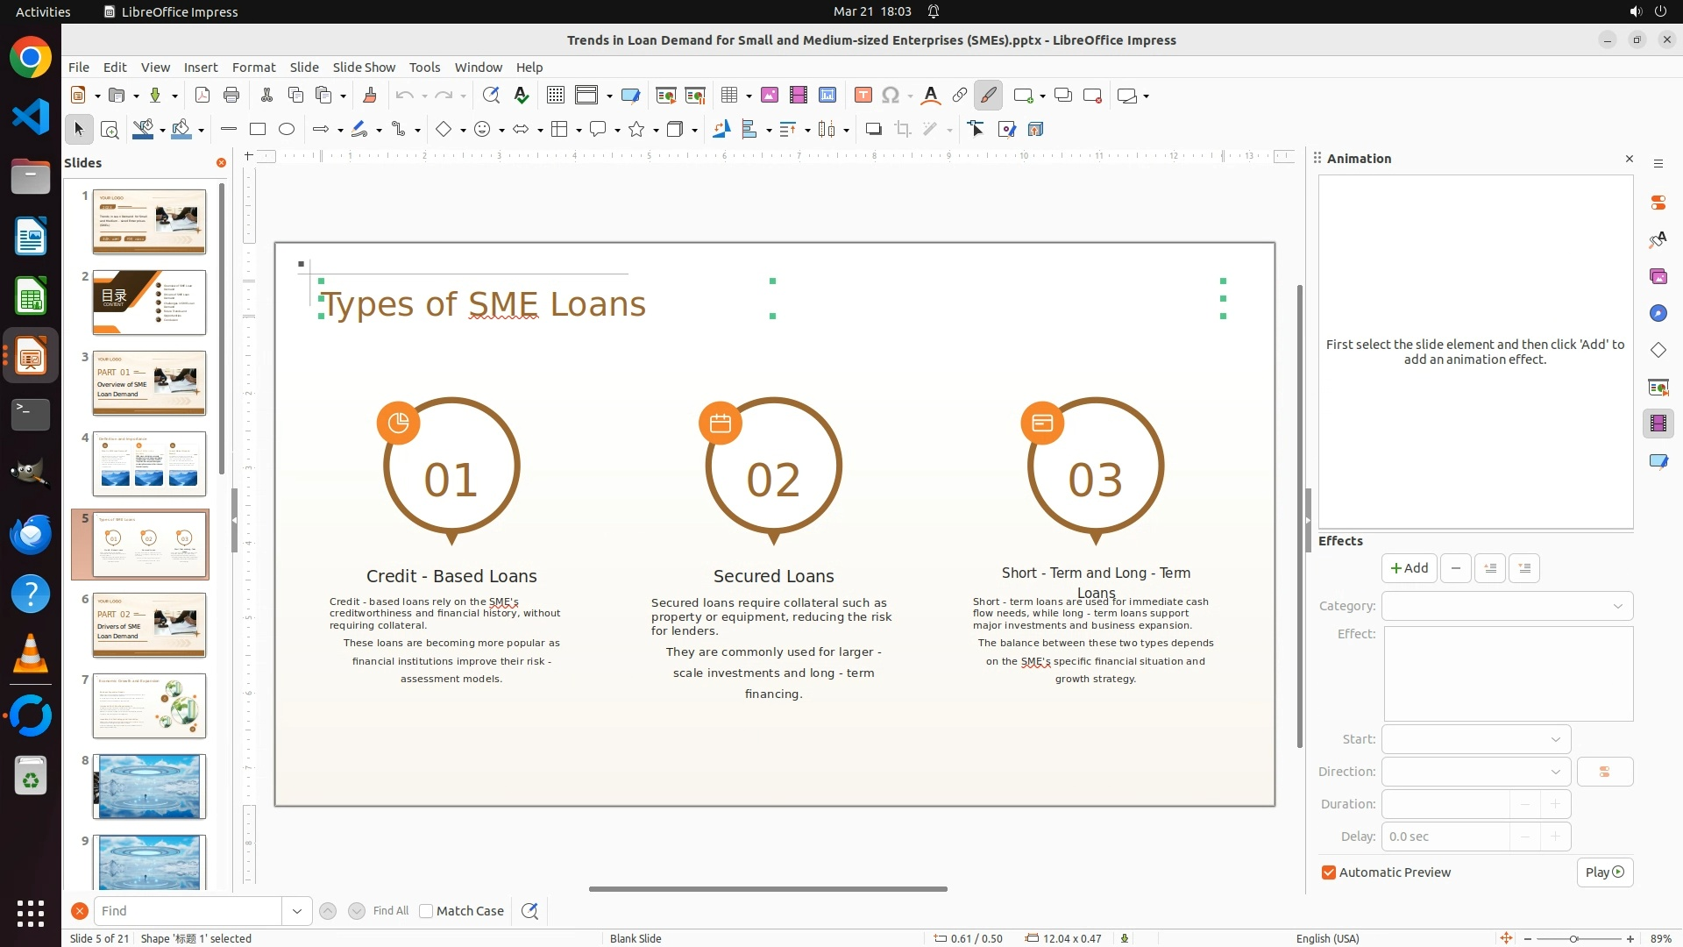Open the Format menu
This screenshot has height=947, width=1683.
253,68
